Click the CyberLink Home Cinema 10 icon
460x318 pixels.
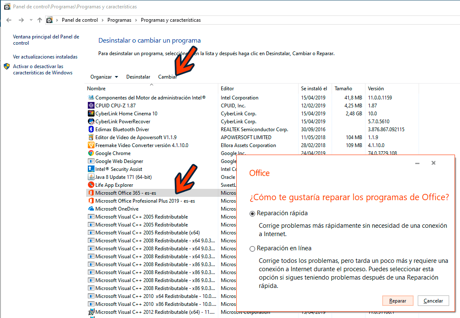pos(91,113)
